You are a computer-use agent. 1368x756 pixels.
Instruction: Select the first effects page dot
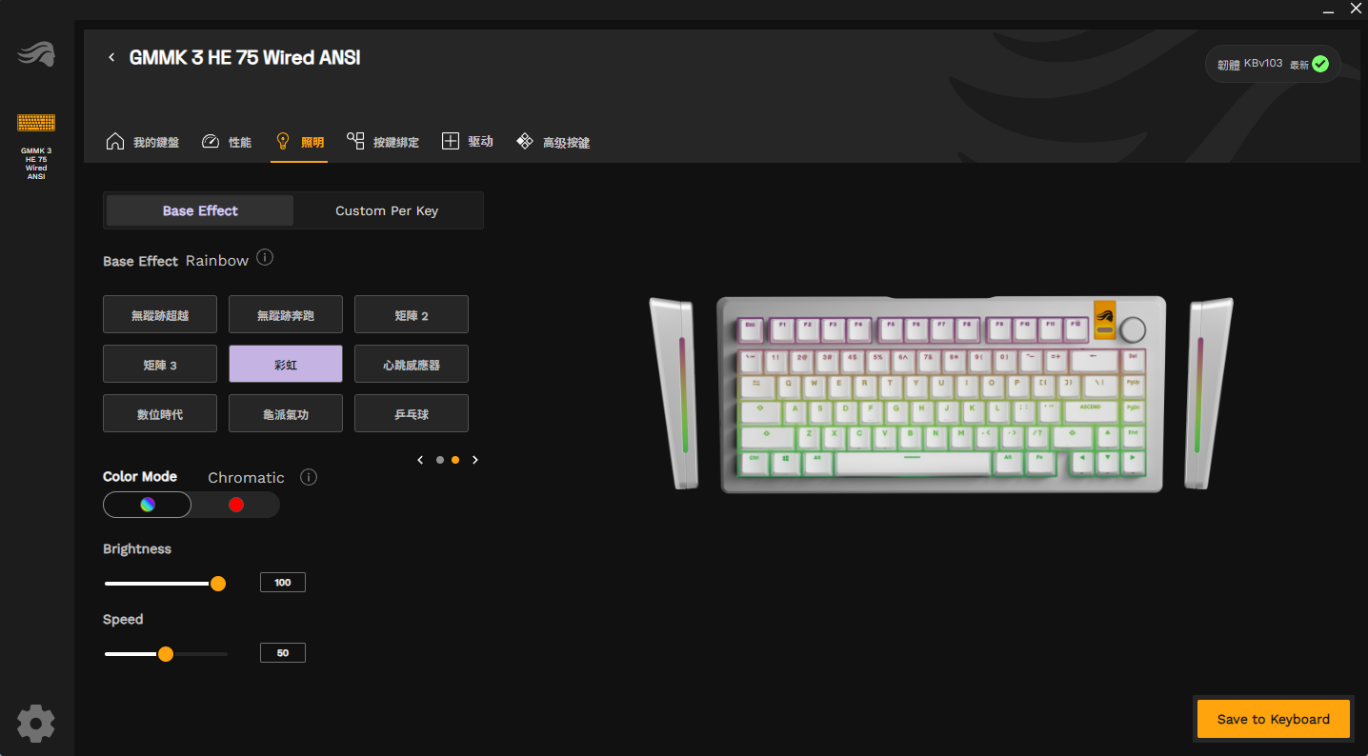point(440,460)
